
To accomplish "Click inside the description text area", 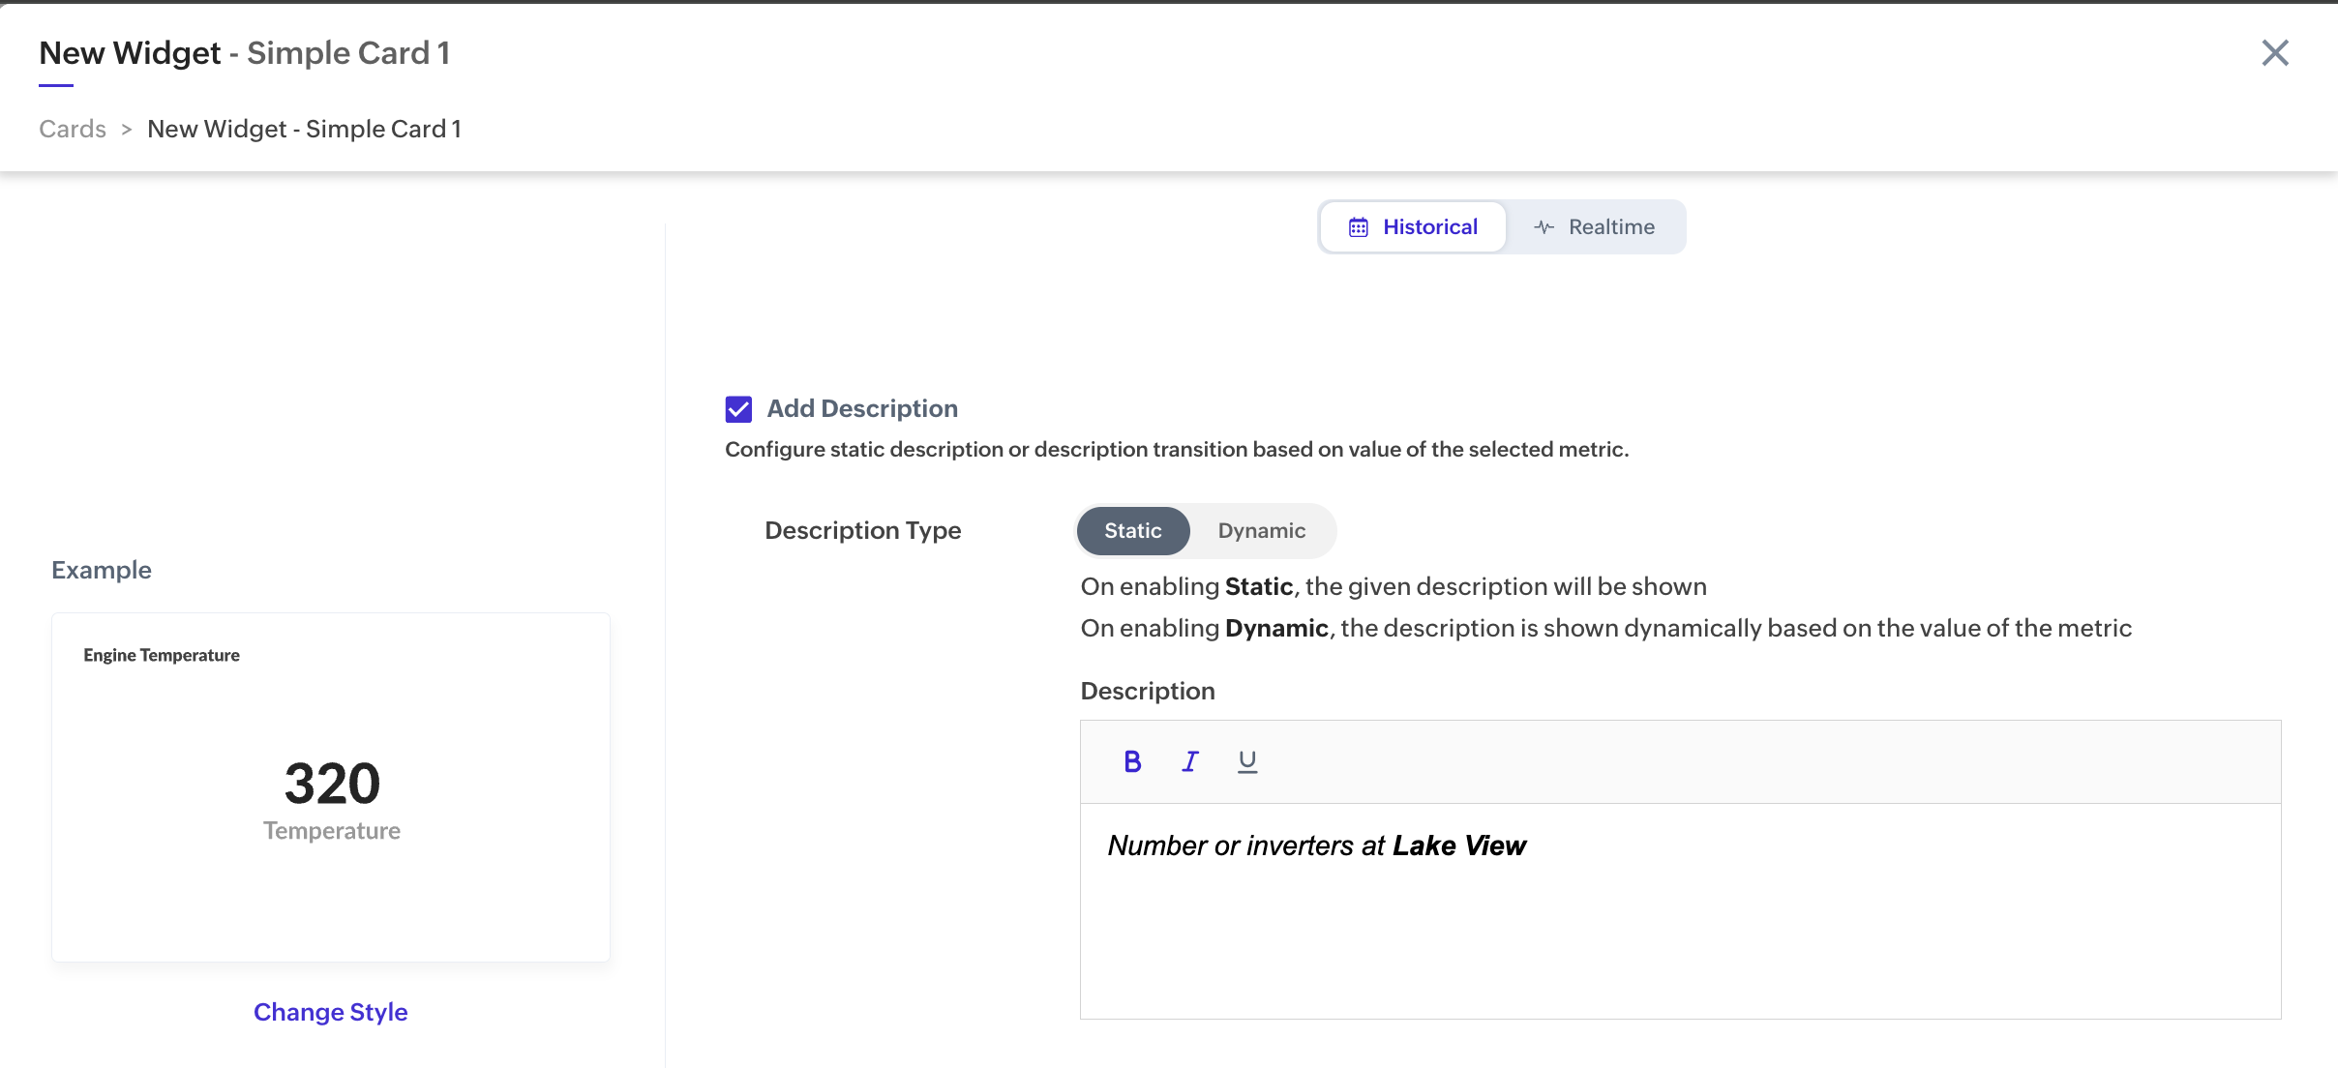I will click(1680, 929).
